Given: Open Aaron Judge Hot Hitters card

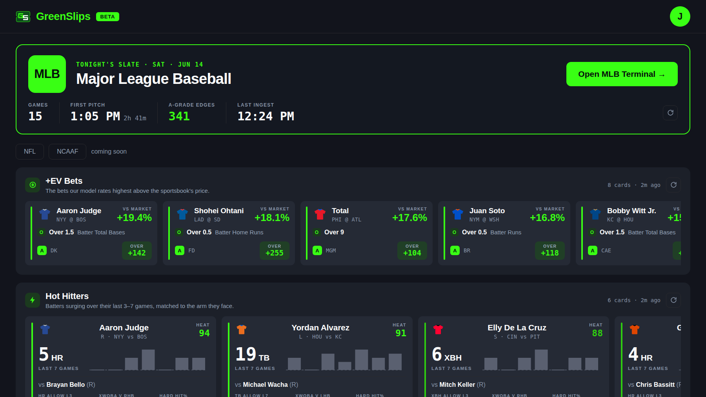Looking at the screenshot, I should [x=120, y=357].
